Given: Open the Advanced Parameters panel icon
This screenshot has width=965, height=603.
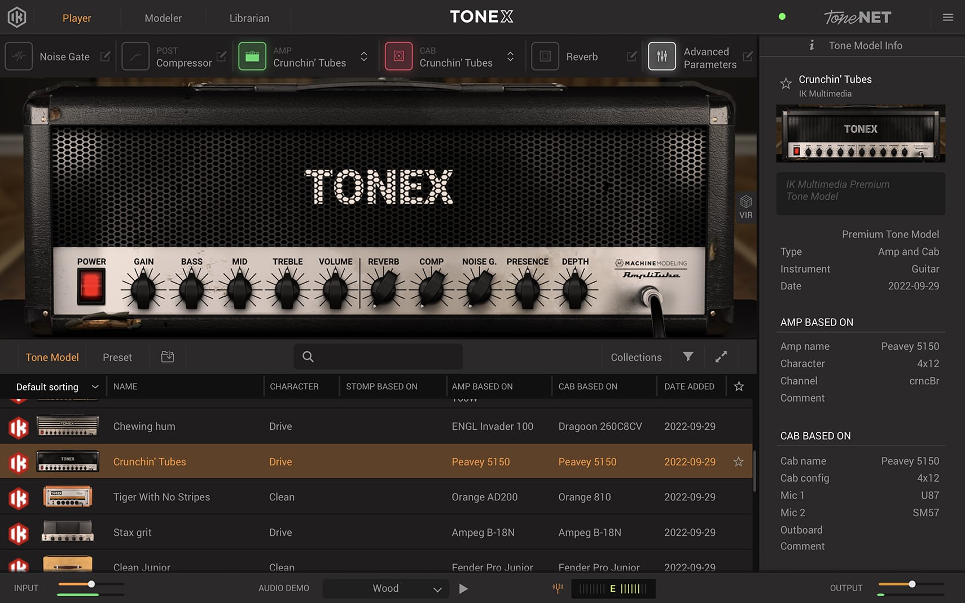Looking at the screenshot, I should (x=661, y=56).
